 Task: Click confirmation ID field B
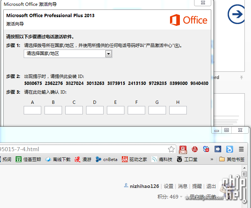point(53,110)
